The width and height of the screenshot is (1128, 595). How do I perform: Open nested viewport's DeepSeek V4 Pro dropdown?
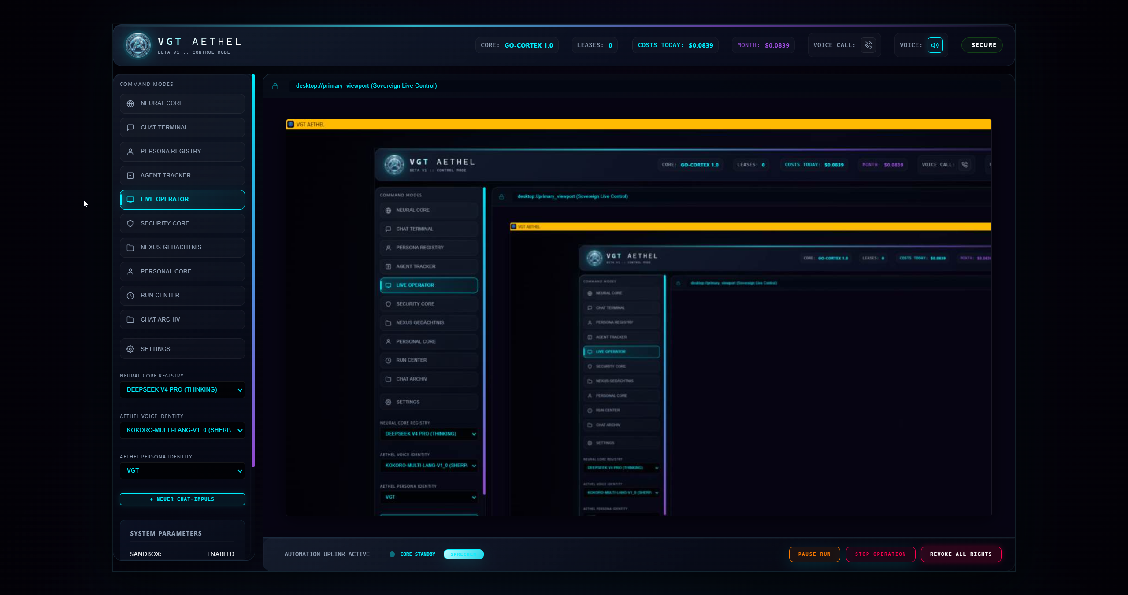(x=429, y=434)
